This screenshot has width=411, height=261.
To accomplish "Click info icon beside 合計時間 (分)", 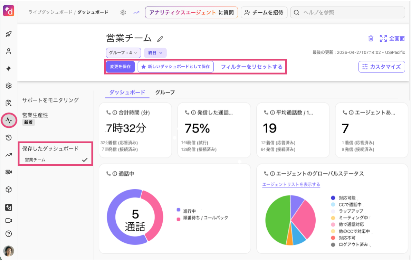I will click(115, 113).
